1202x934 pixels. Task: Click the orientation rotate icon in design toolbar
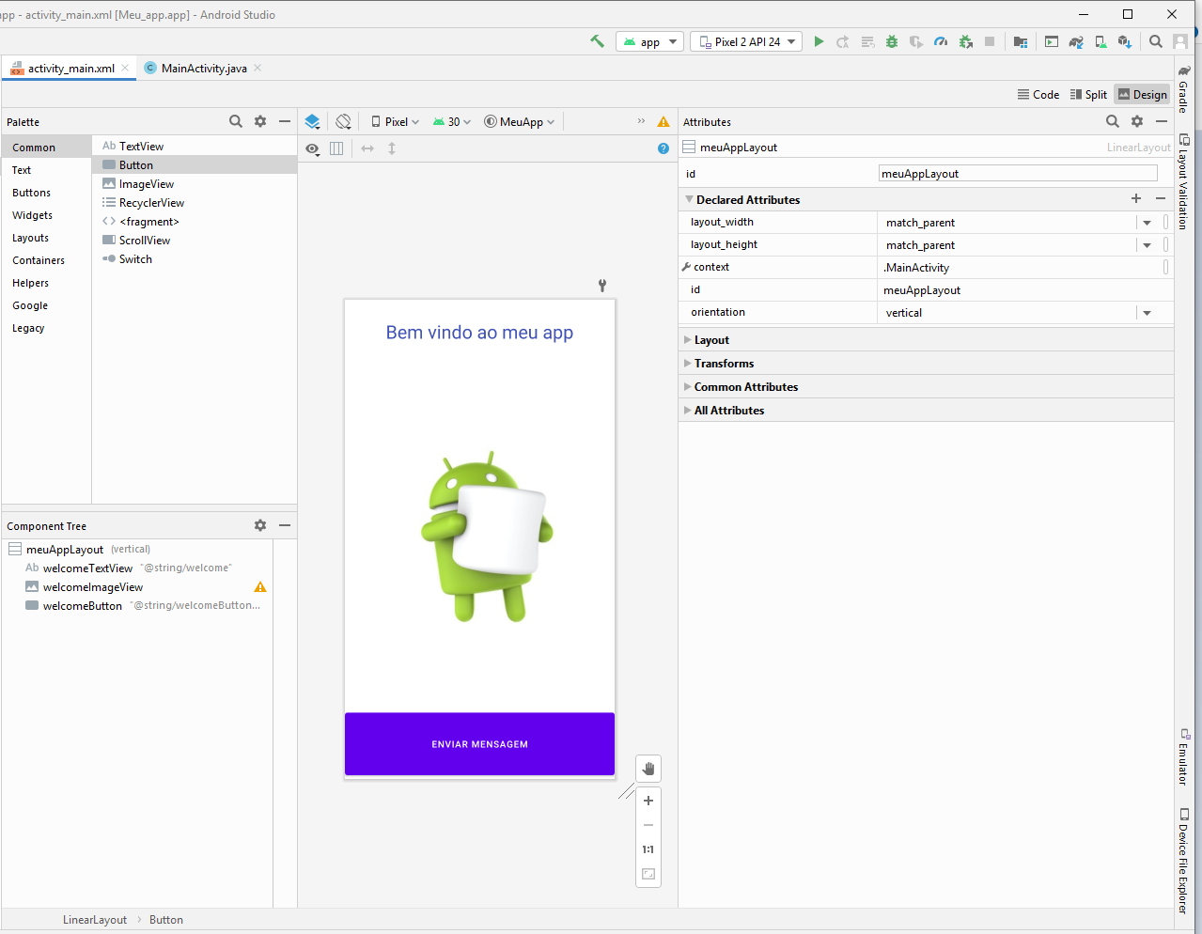[344, 121]
